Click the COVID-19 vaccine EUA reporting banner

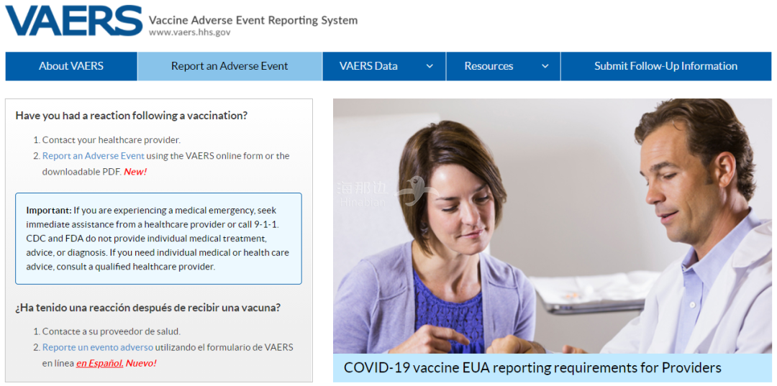tap(552, 368)
